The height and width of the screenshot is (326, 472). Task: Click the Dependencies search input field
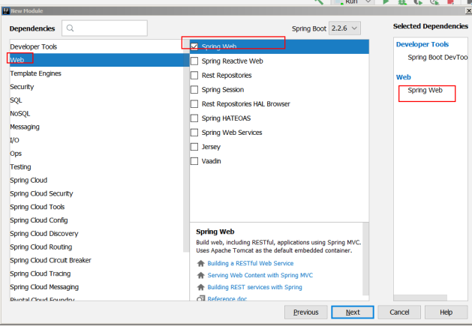point(104,28)
